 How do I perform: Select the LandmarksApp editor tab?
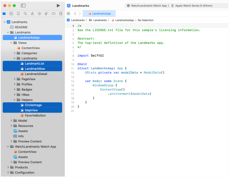[x=99, y=14]
